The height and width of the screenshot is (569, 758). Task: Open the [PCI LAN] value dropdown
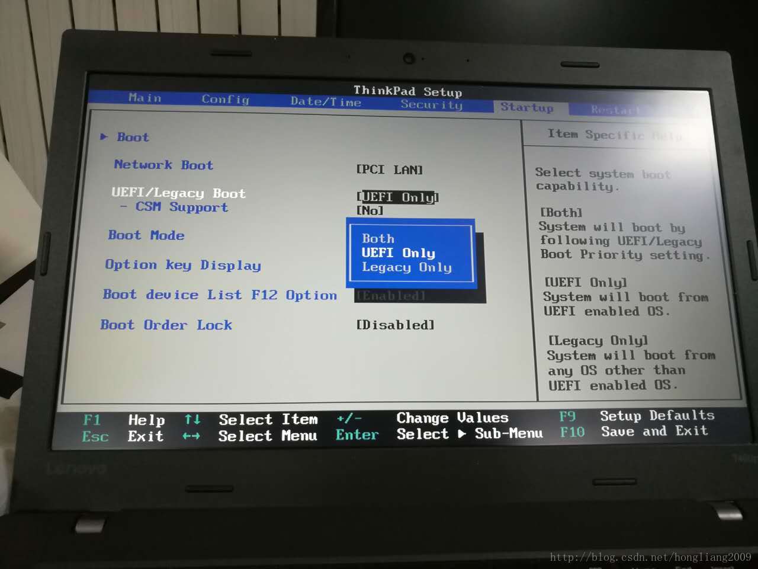[x=389, y=170]
